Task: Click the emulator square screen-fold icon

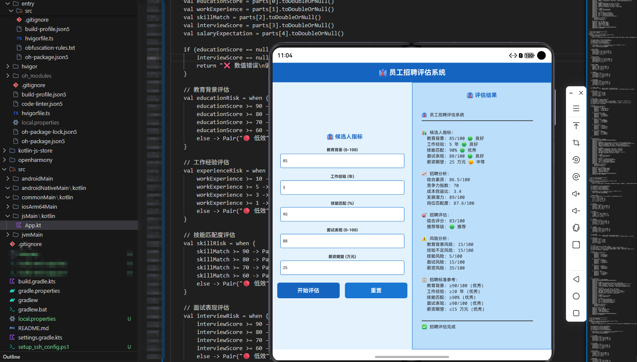Action: [x=576, y=245]
